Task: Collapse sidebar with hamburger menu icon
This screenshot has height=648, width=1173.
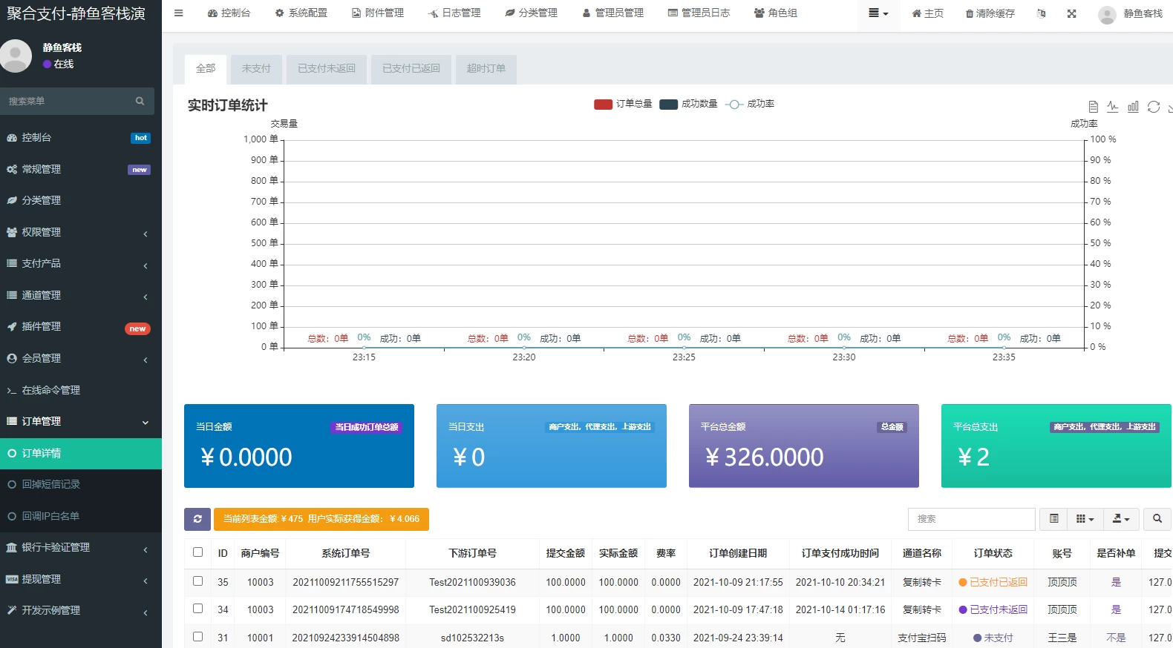Action: (x=178, y=13)
